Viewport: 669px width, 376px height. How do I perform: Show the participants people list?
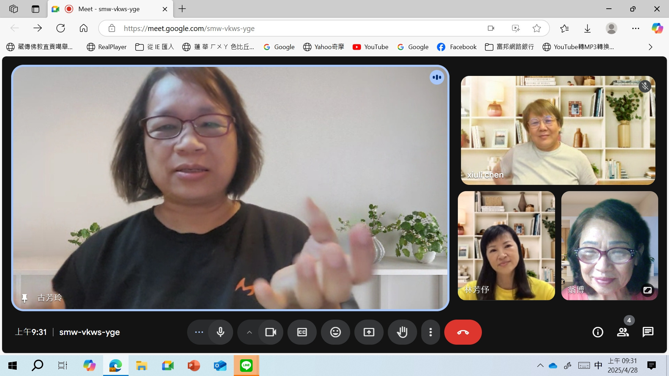point(623,332)
